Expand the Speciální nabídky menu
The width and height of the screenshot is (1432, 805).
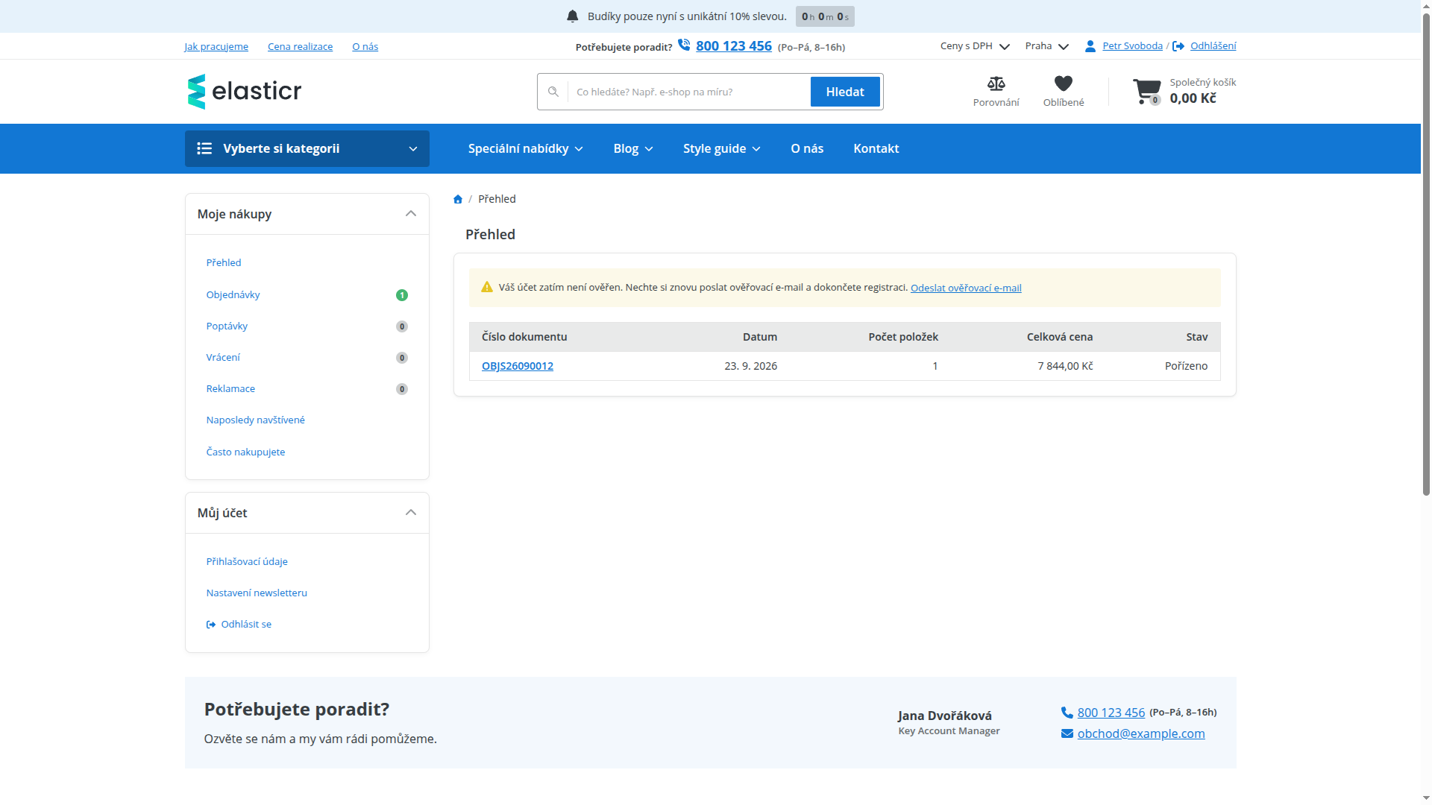click(x=526, y=148)
